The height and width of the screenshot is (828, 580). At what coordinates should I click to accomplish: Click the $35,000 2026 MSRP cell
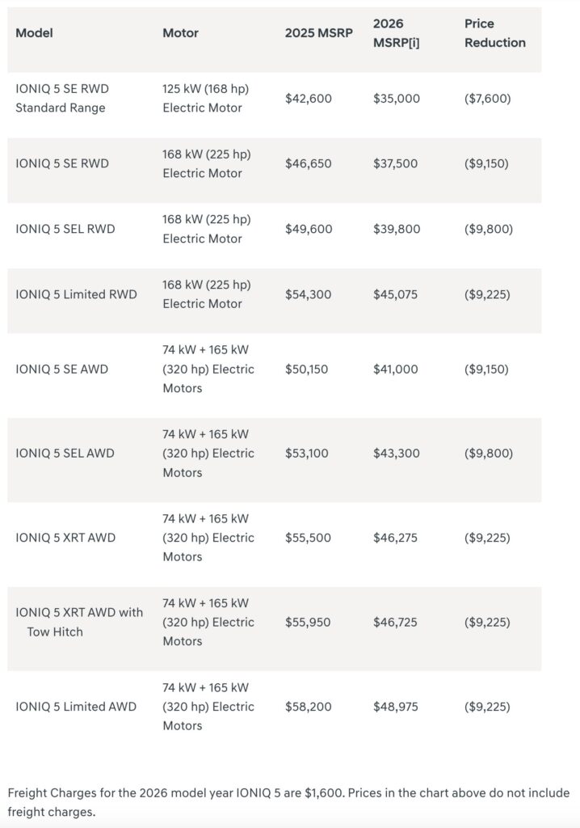(396, 99)
